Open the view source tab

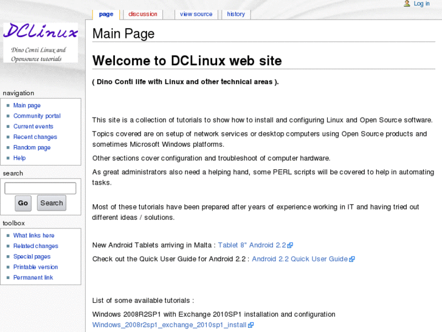(x=196, y=14)
